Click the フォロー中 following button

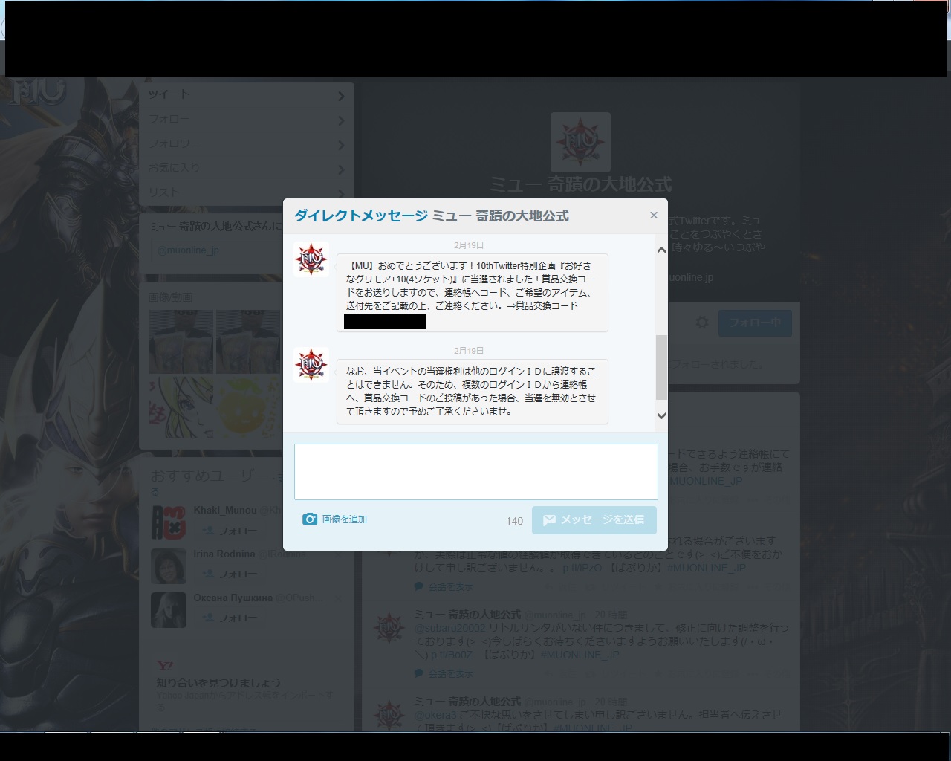pyautogui.click(x=755, y=323)
